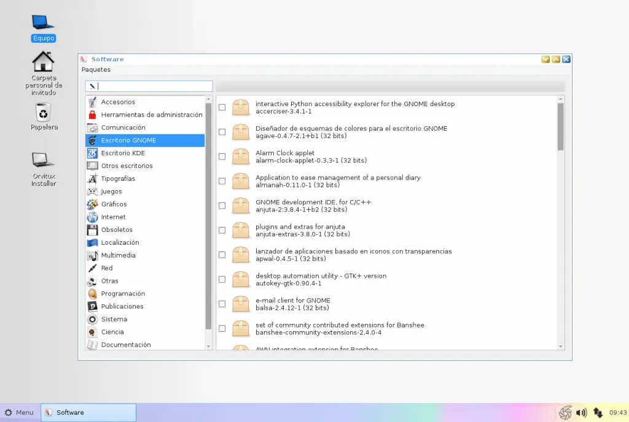This screenshot has height=422, width=629.
Task: Click the spiral tray icon
Action: pos(565,412)
